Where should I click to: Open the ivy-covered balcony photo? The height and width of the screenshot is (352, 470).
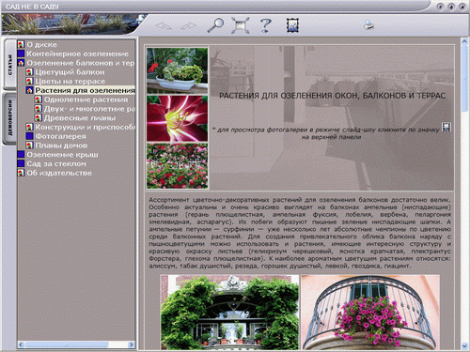(x=229, y=313)
